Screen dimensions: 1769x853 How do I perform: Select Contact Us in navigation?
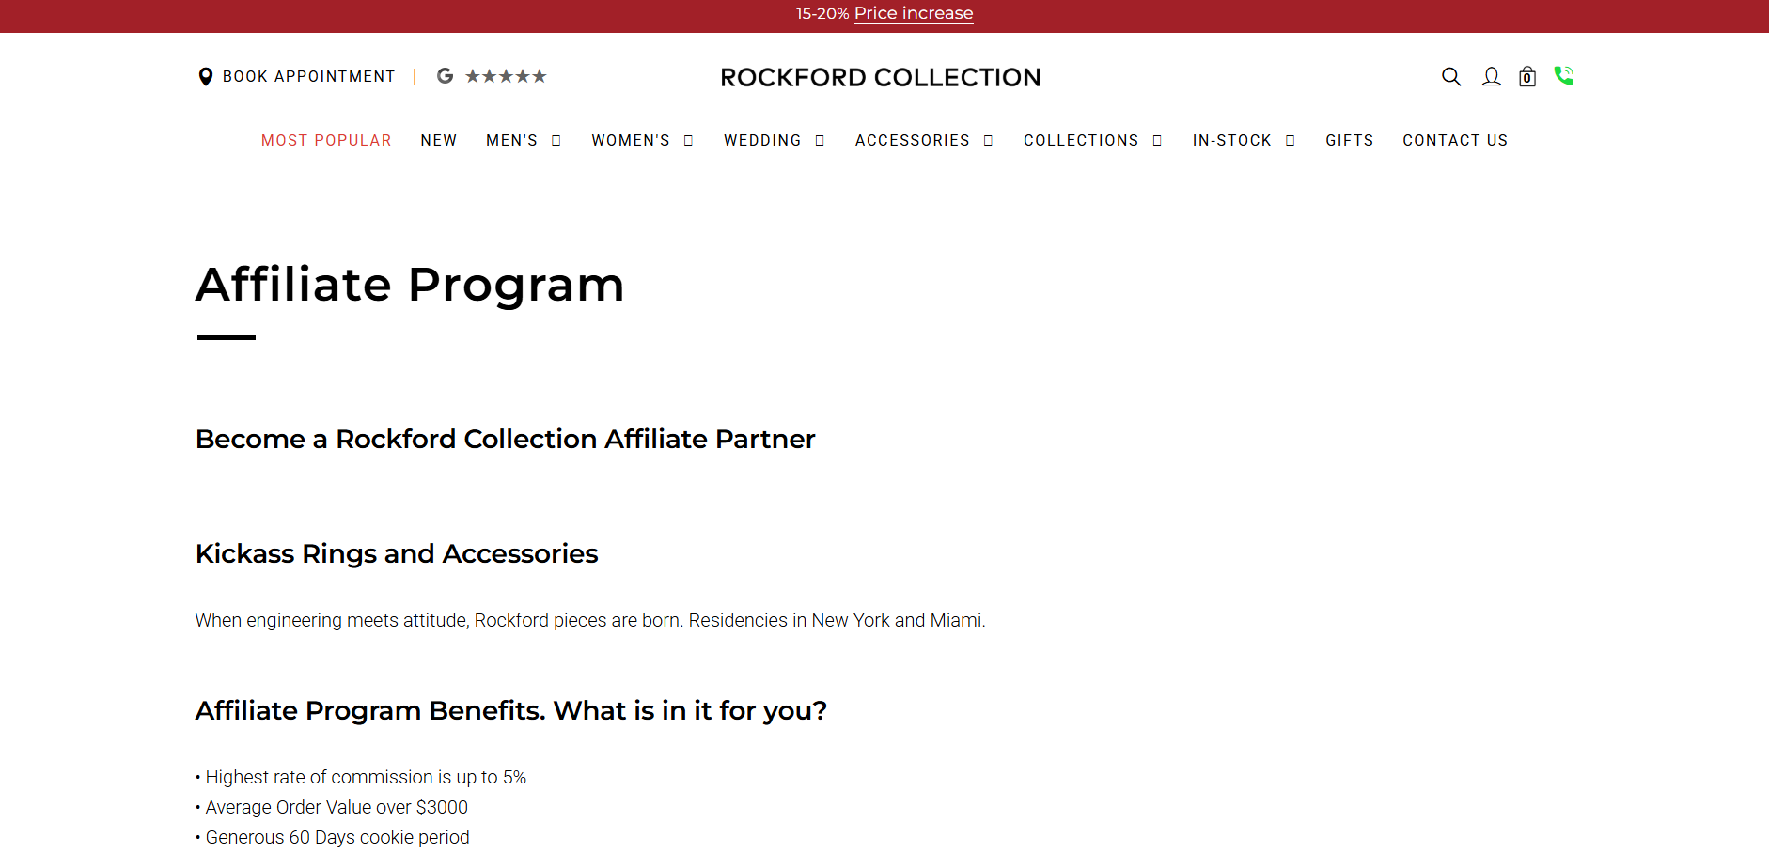[x=1455, y=141]
